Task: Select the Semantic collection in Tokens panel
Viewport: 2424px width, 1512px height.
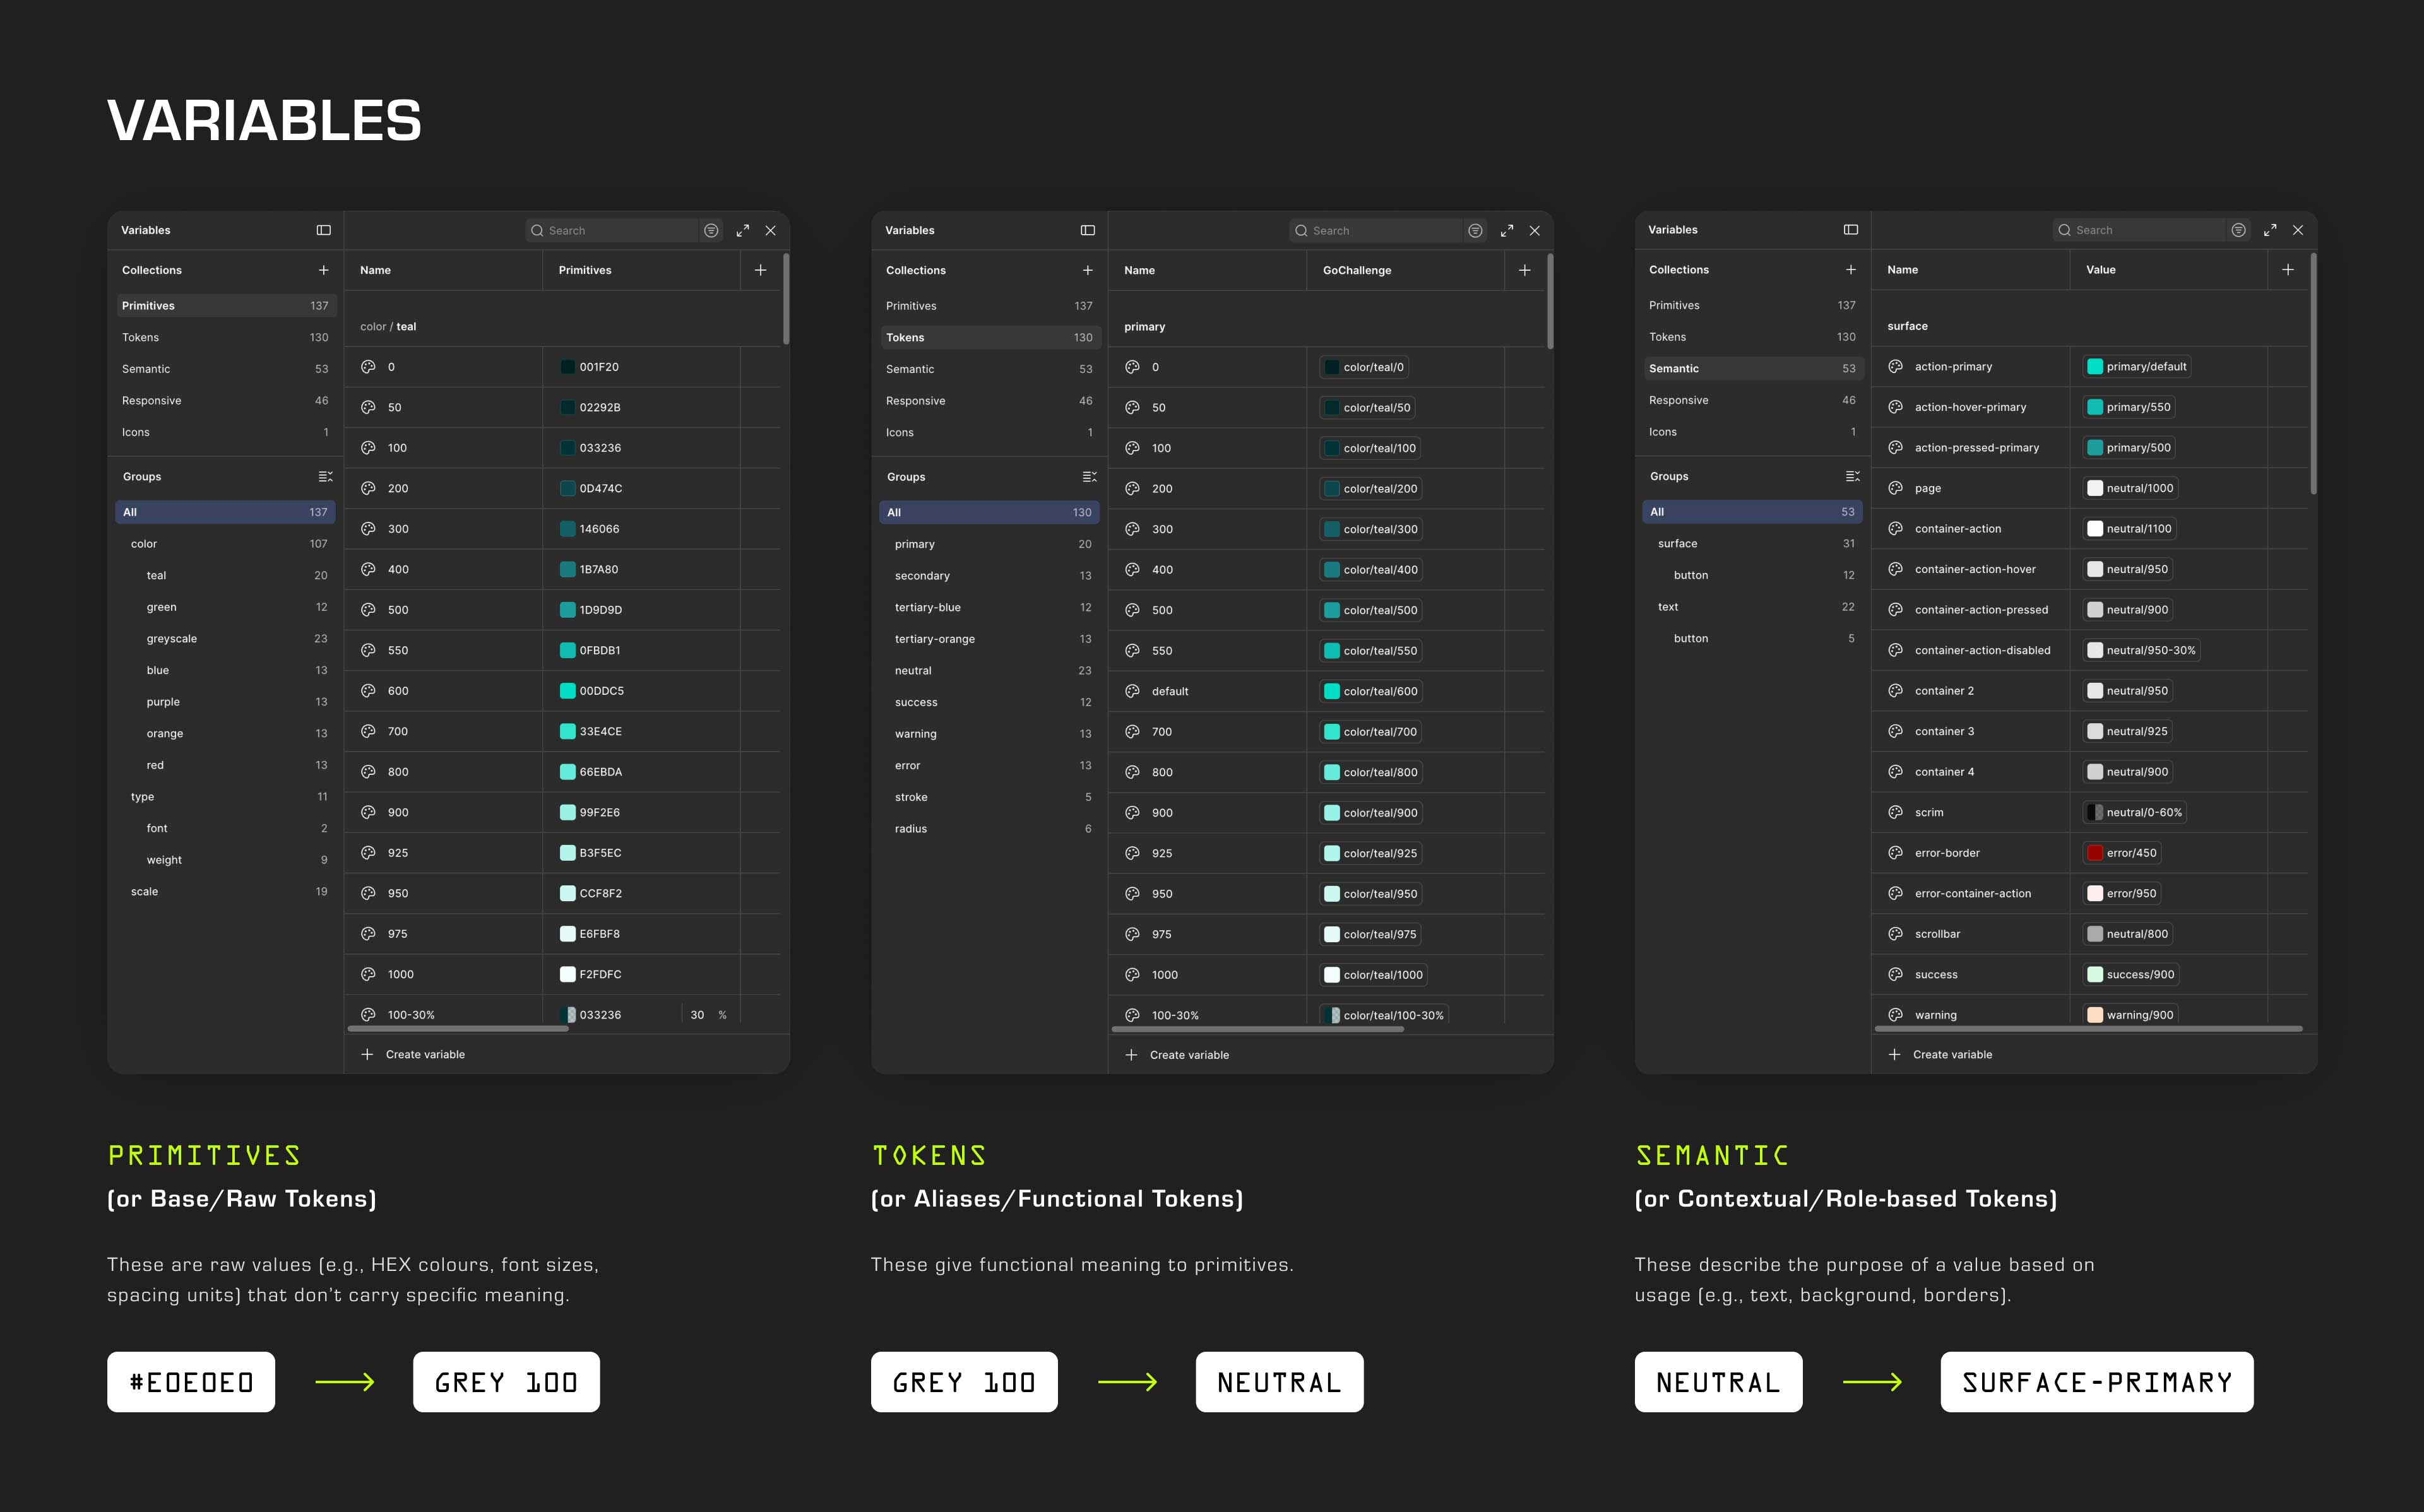Action: (x=989, y=369)
